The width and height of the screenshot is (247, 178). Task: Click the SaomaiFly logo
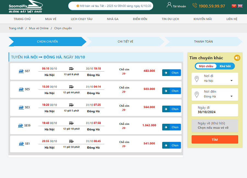click(26, 7)
